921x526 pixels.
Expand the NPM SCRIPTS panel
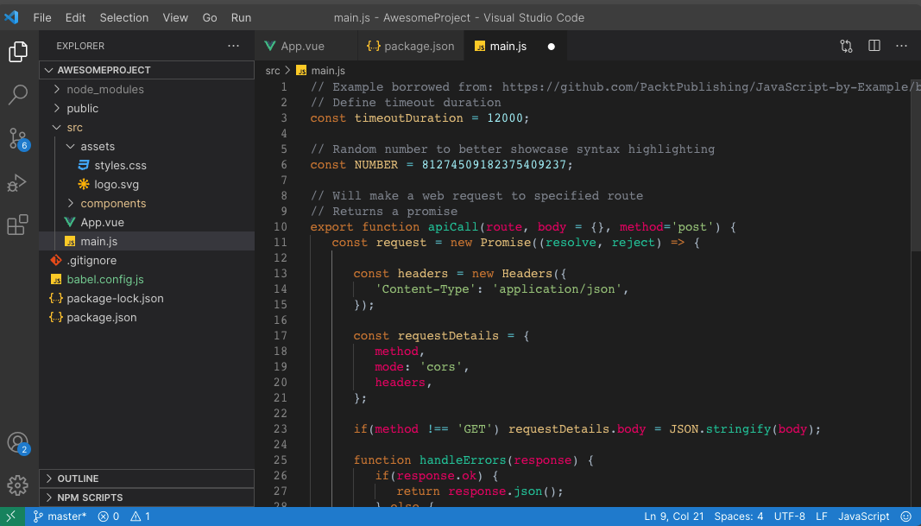point(147,497)
